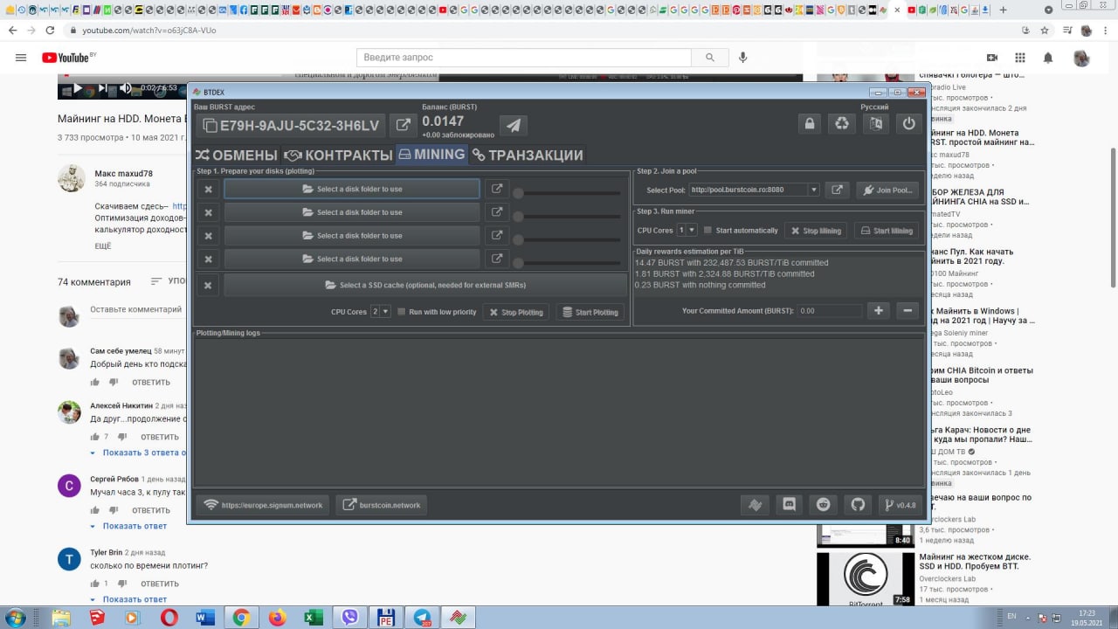Click YouTube search field

(524, 58)
